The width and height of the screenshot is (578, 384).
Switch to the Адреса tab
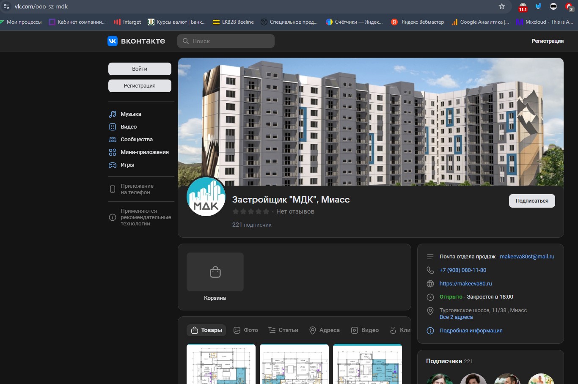(x=325, y=330)
